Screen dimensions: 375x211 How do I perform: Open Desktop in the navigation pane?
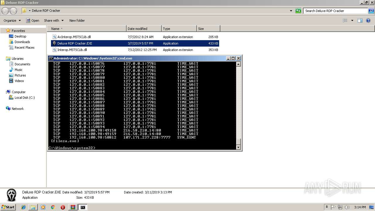tap(20, 36)
